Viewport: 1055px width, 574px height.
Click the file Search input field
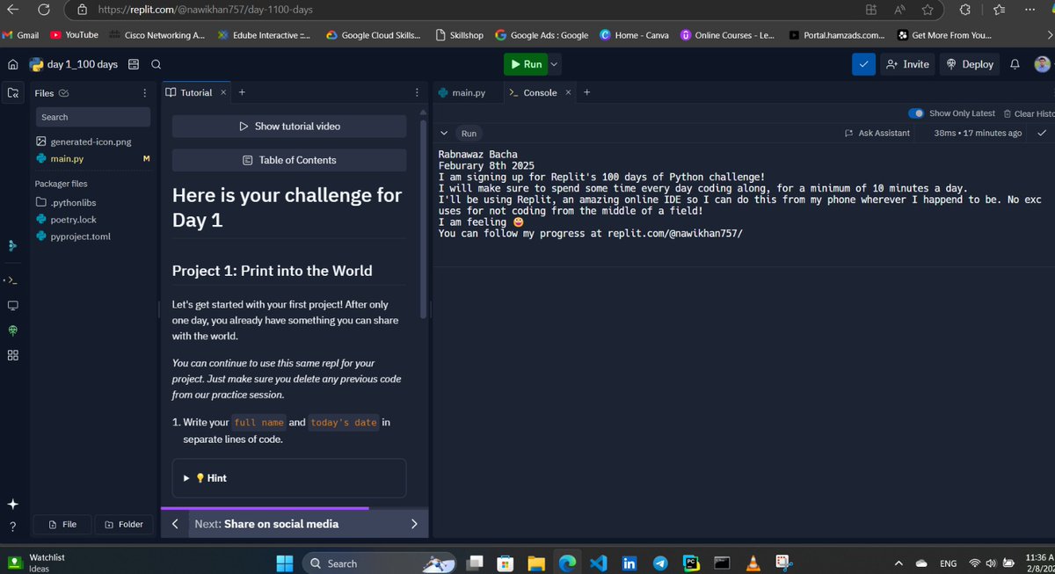click(x=93, y=117)
